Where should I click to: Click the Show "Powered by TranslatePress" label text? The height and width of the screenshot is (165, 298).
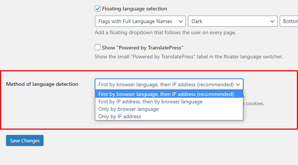coord(143,48)
